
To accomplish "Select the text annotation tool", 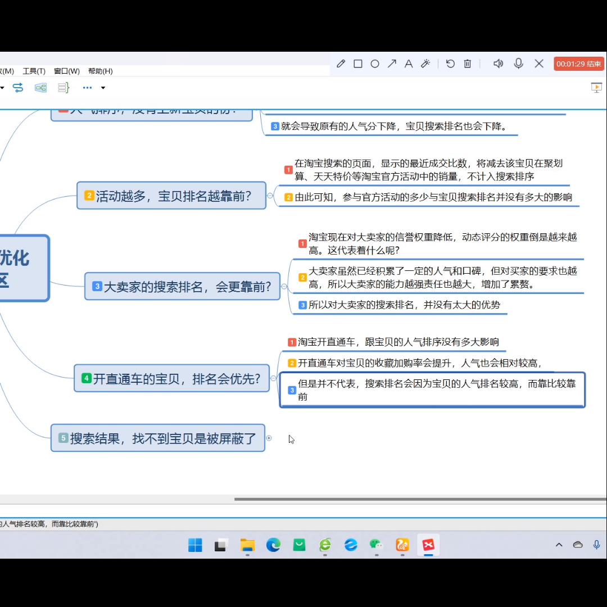I will tap(409, 64).
